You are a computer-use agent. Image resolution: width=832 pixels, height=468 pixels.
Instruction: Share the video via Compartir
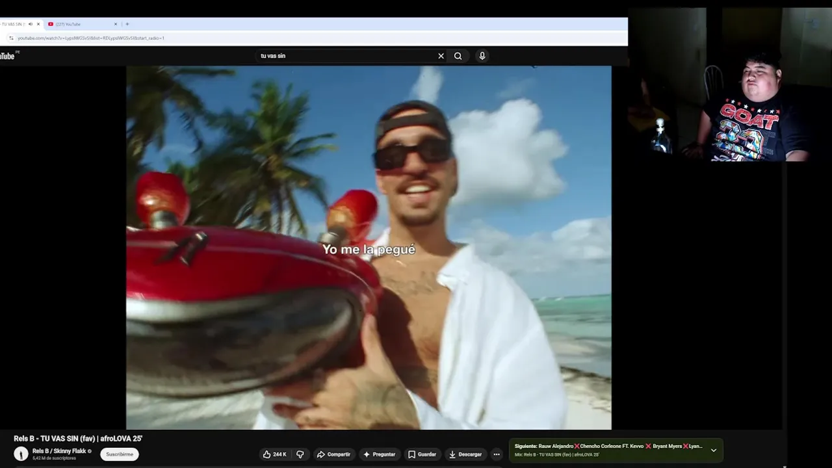coord(333,454)
